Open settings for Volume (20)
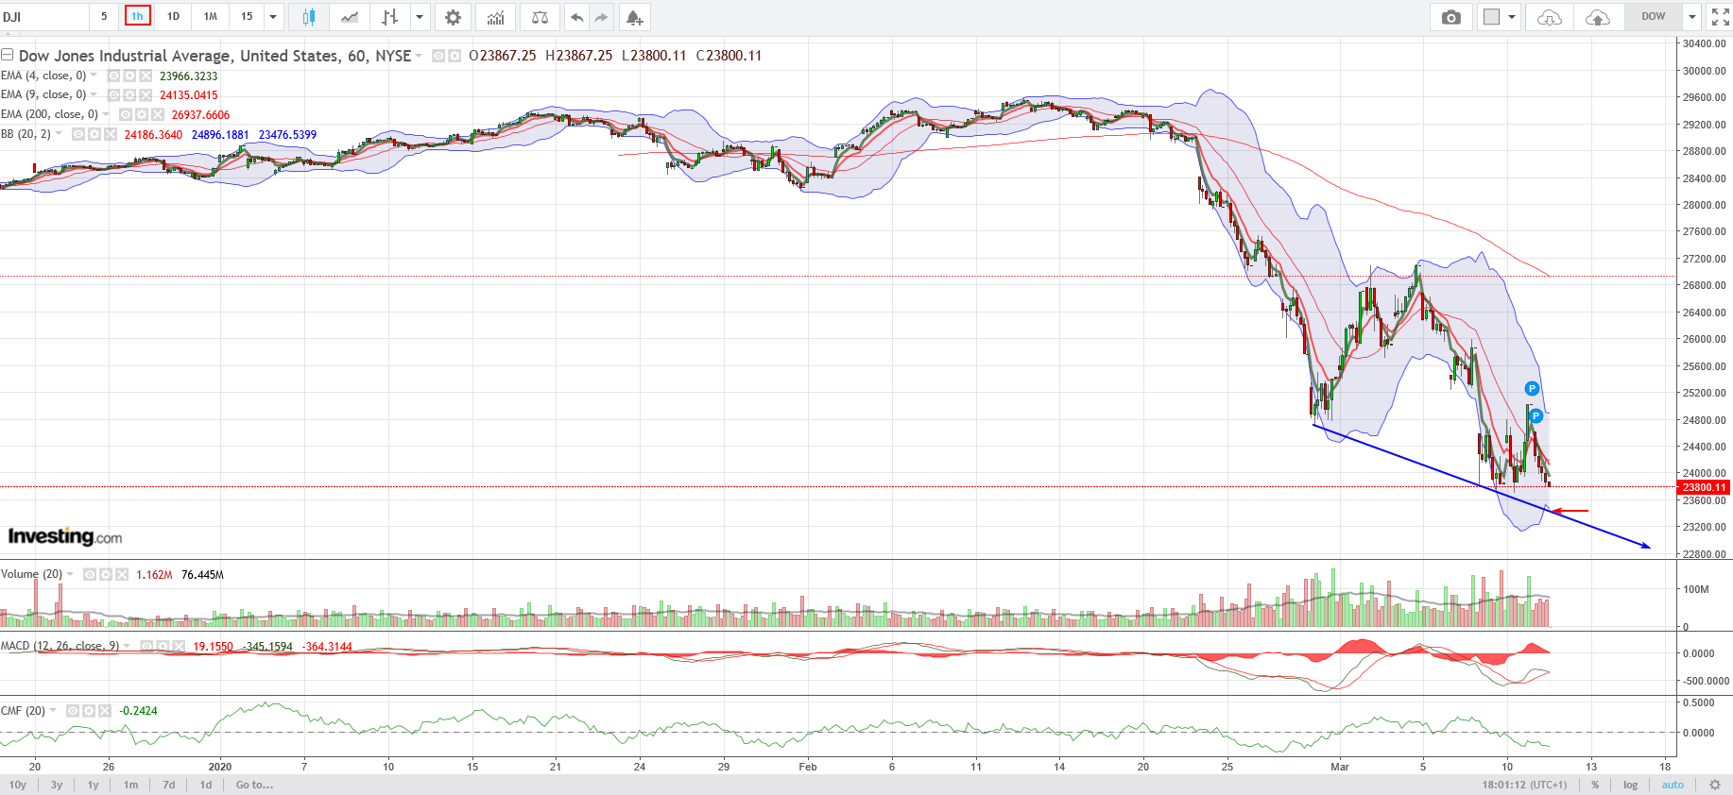The height and width of the screenshot is (795, 1733). tap(106, 574)
